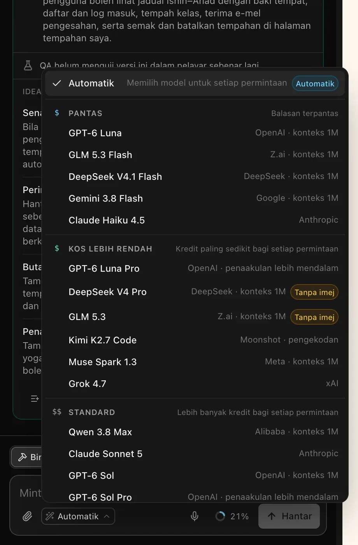
Task: Choose the GLM 5.3 model row
Action: pyautogui.click(x=195, y=317)
